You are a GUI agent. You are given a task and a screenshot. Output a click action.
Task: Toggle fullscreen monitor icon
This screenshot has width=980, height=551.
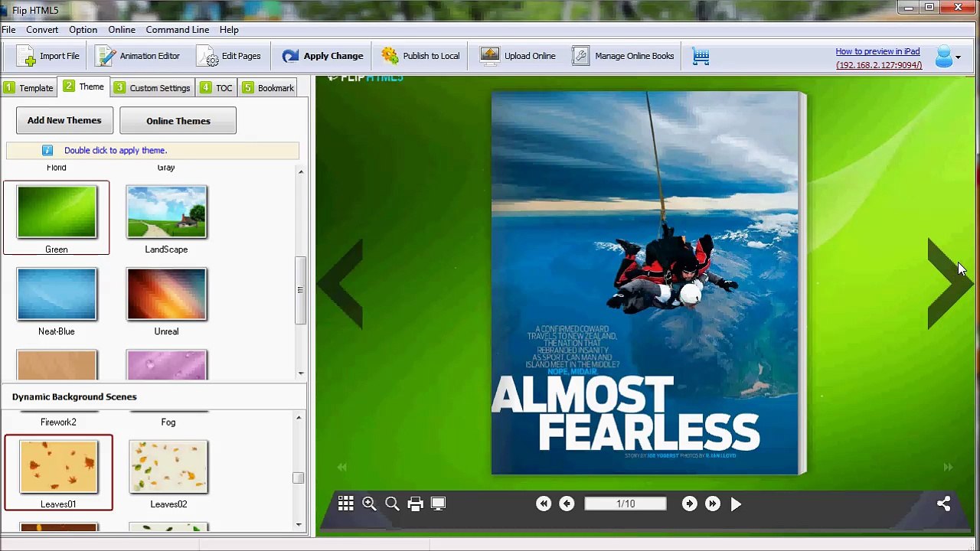click(x=438, y=504)
